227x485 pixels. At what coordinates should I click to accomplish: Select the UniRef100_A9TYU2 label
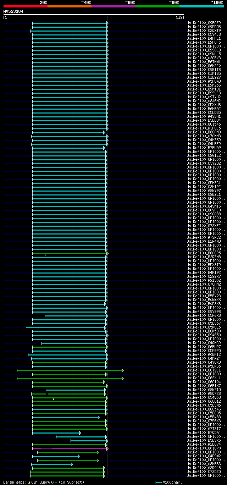coord(204,97)
